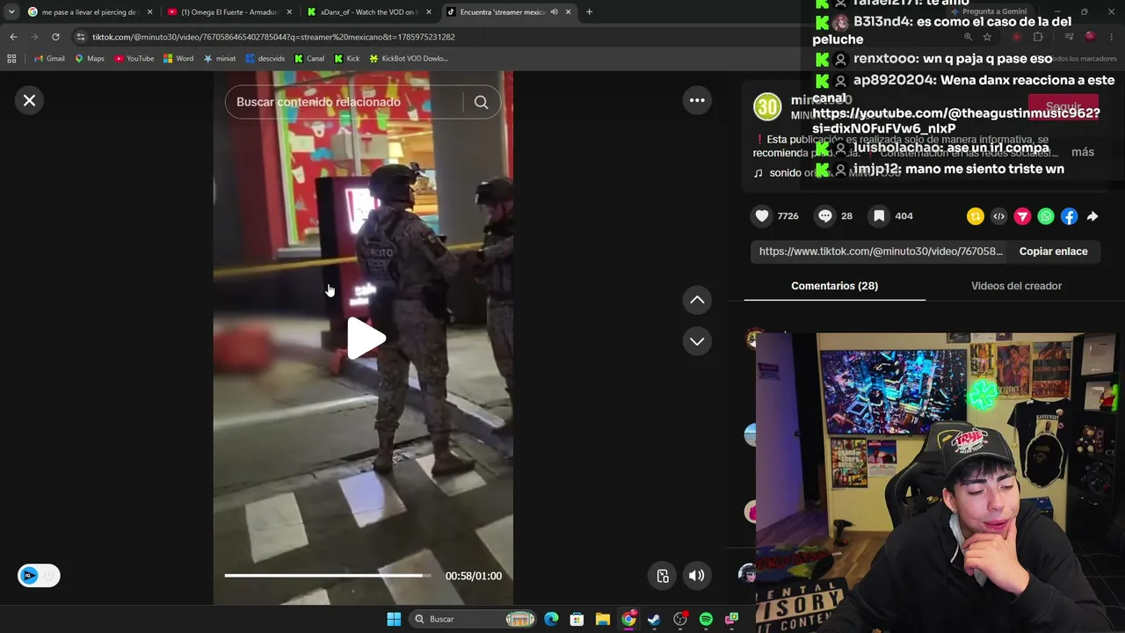
Task: Open the Kick bookmark
Action: (x=347, y=59)
